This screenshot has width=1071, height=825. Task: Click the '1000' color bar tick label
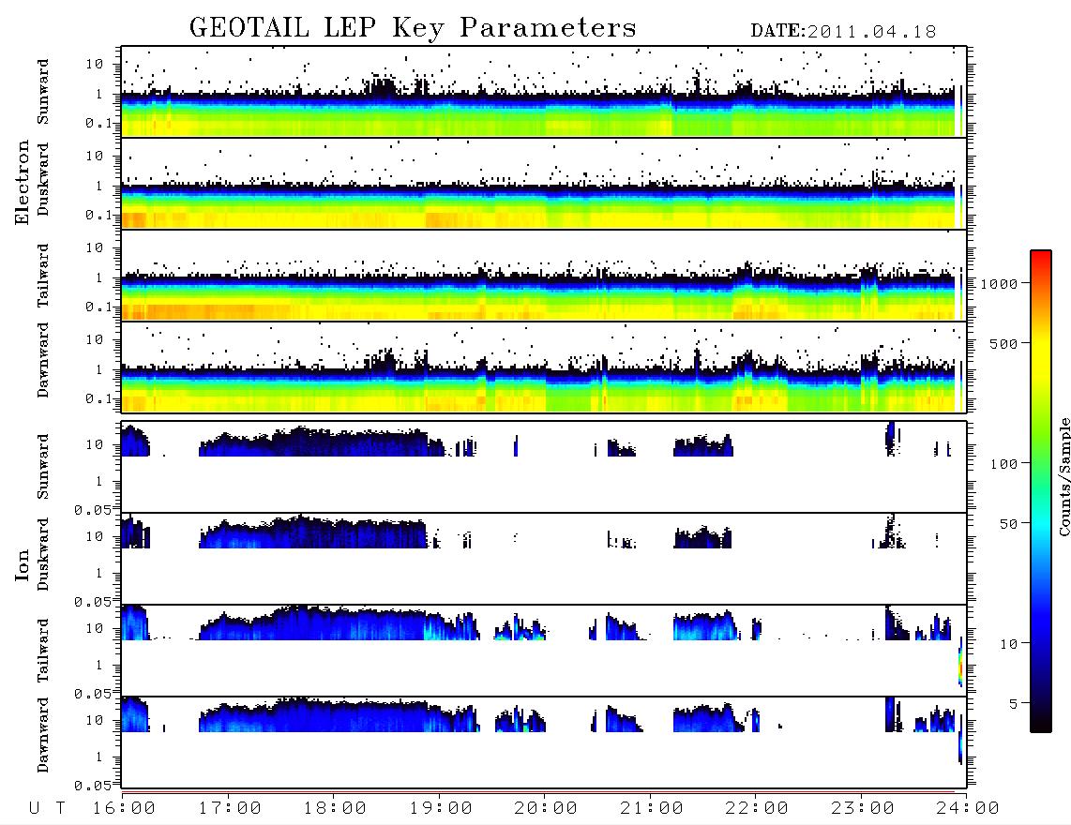click(999, 284)
